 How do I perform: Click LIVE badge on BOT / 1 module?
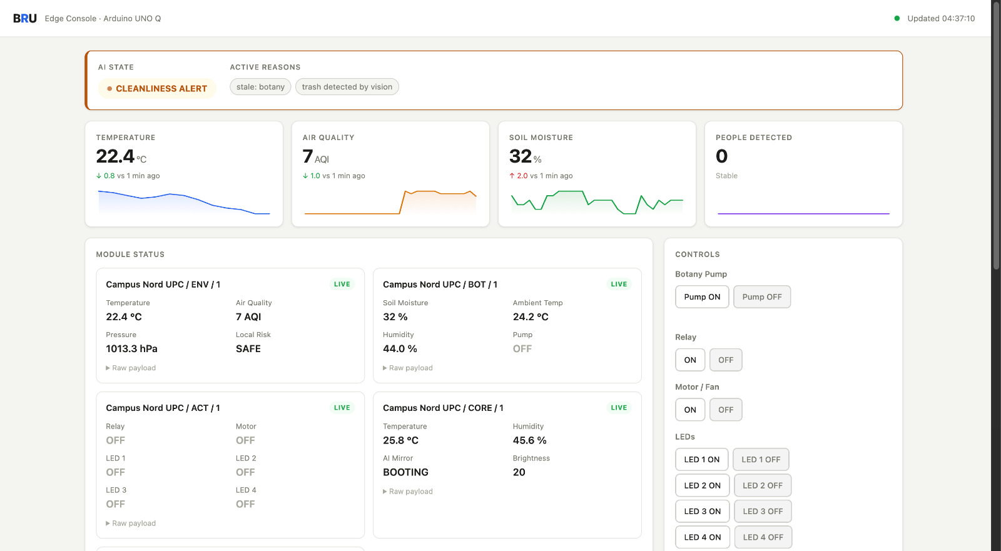pos(619,285)
